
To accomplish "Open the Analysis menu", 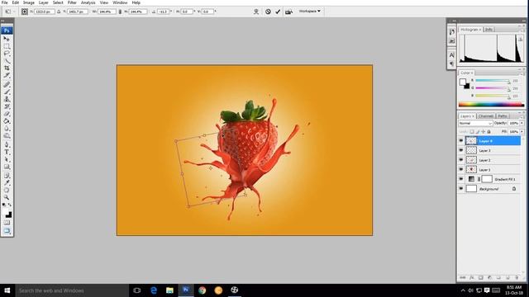I will 88,2.
